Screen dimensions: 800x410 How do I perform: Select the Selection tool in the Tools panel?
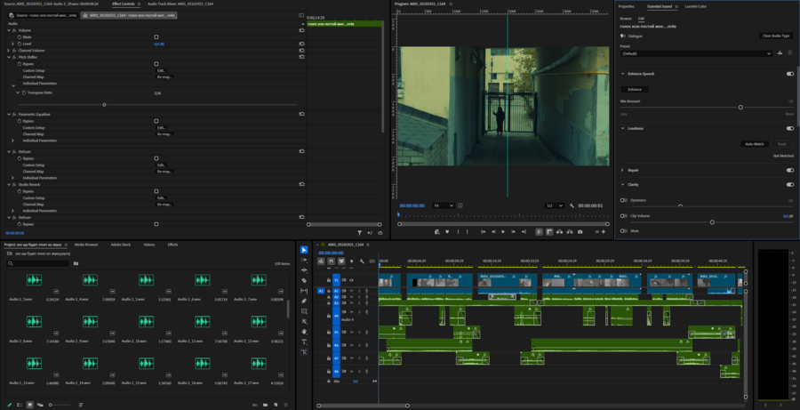304,250
